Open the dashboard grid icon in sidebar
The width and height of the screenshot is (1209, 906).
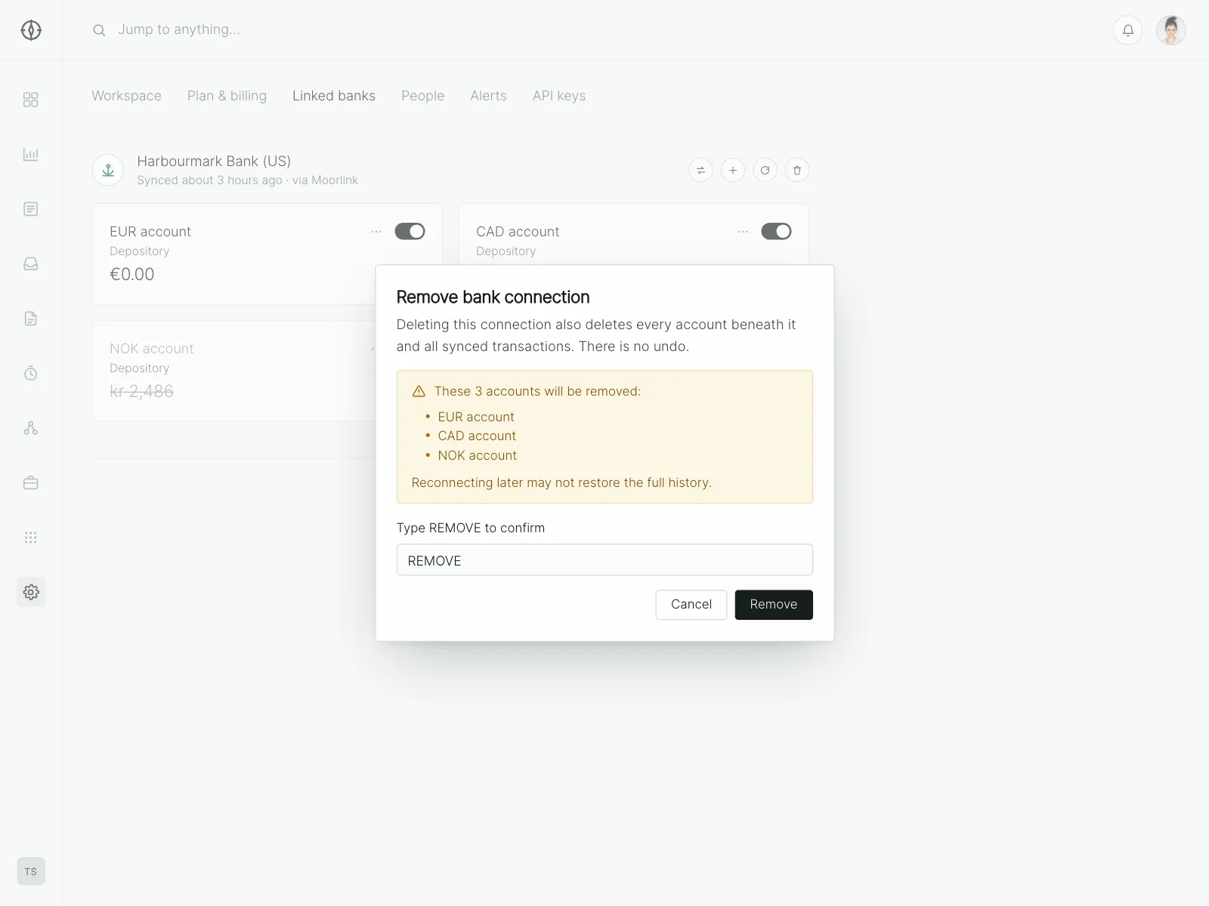30,100
